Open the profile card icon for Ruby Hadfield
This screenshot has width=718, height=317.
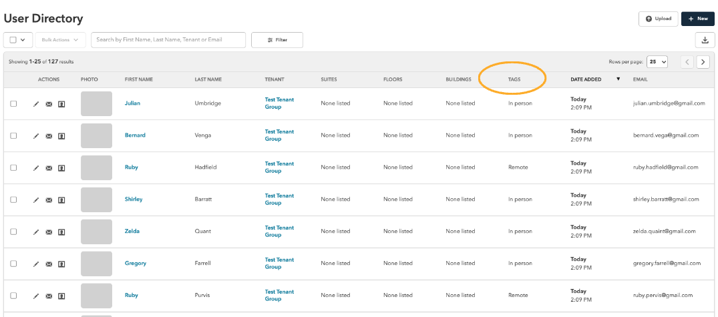[61, 168]
